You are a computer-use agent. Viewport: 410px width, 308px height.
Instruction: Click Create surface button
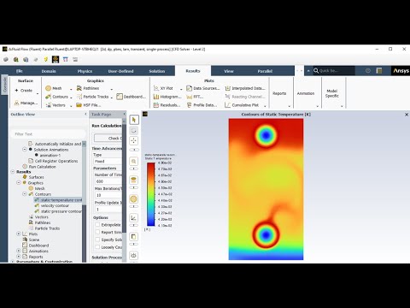24,91
